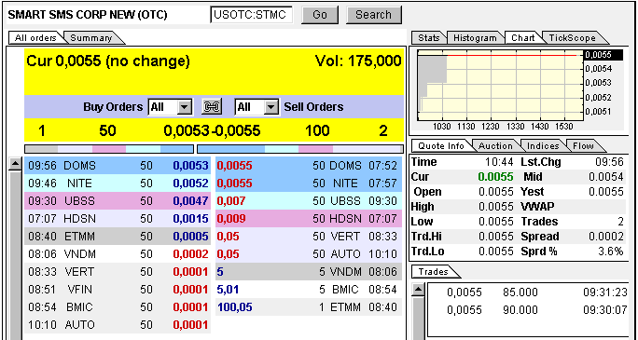Click the price chart area
The height and width of the screenshot is (340, 638).
click(500, 85)
